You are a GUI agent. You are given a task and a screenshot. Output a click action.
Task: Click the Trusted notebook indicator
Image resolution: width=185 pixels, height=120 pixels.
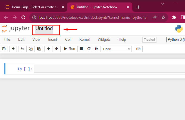point(149,40)
